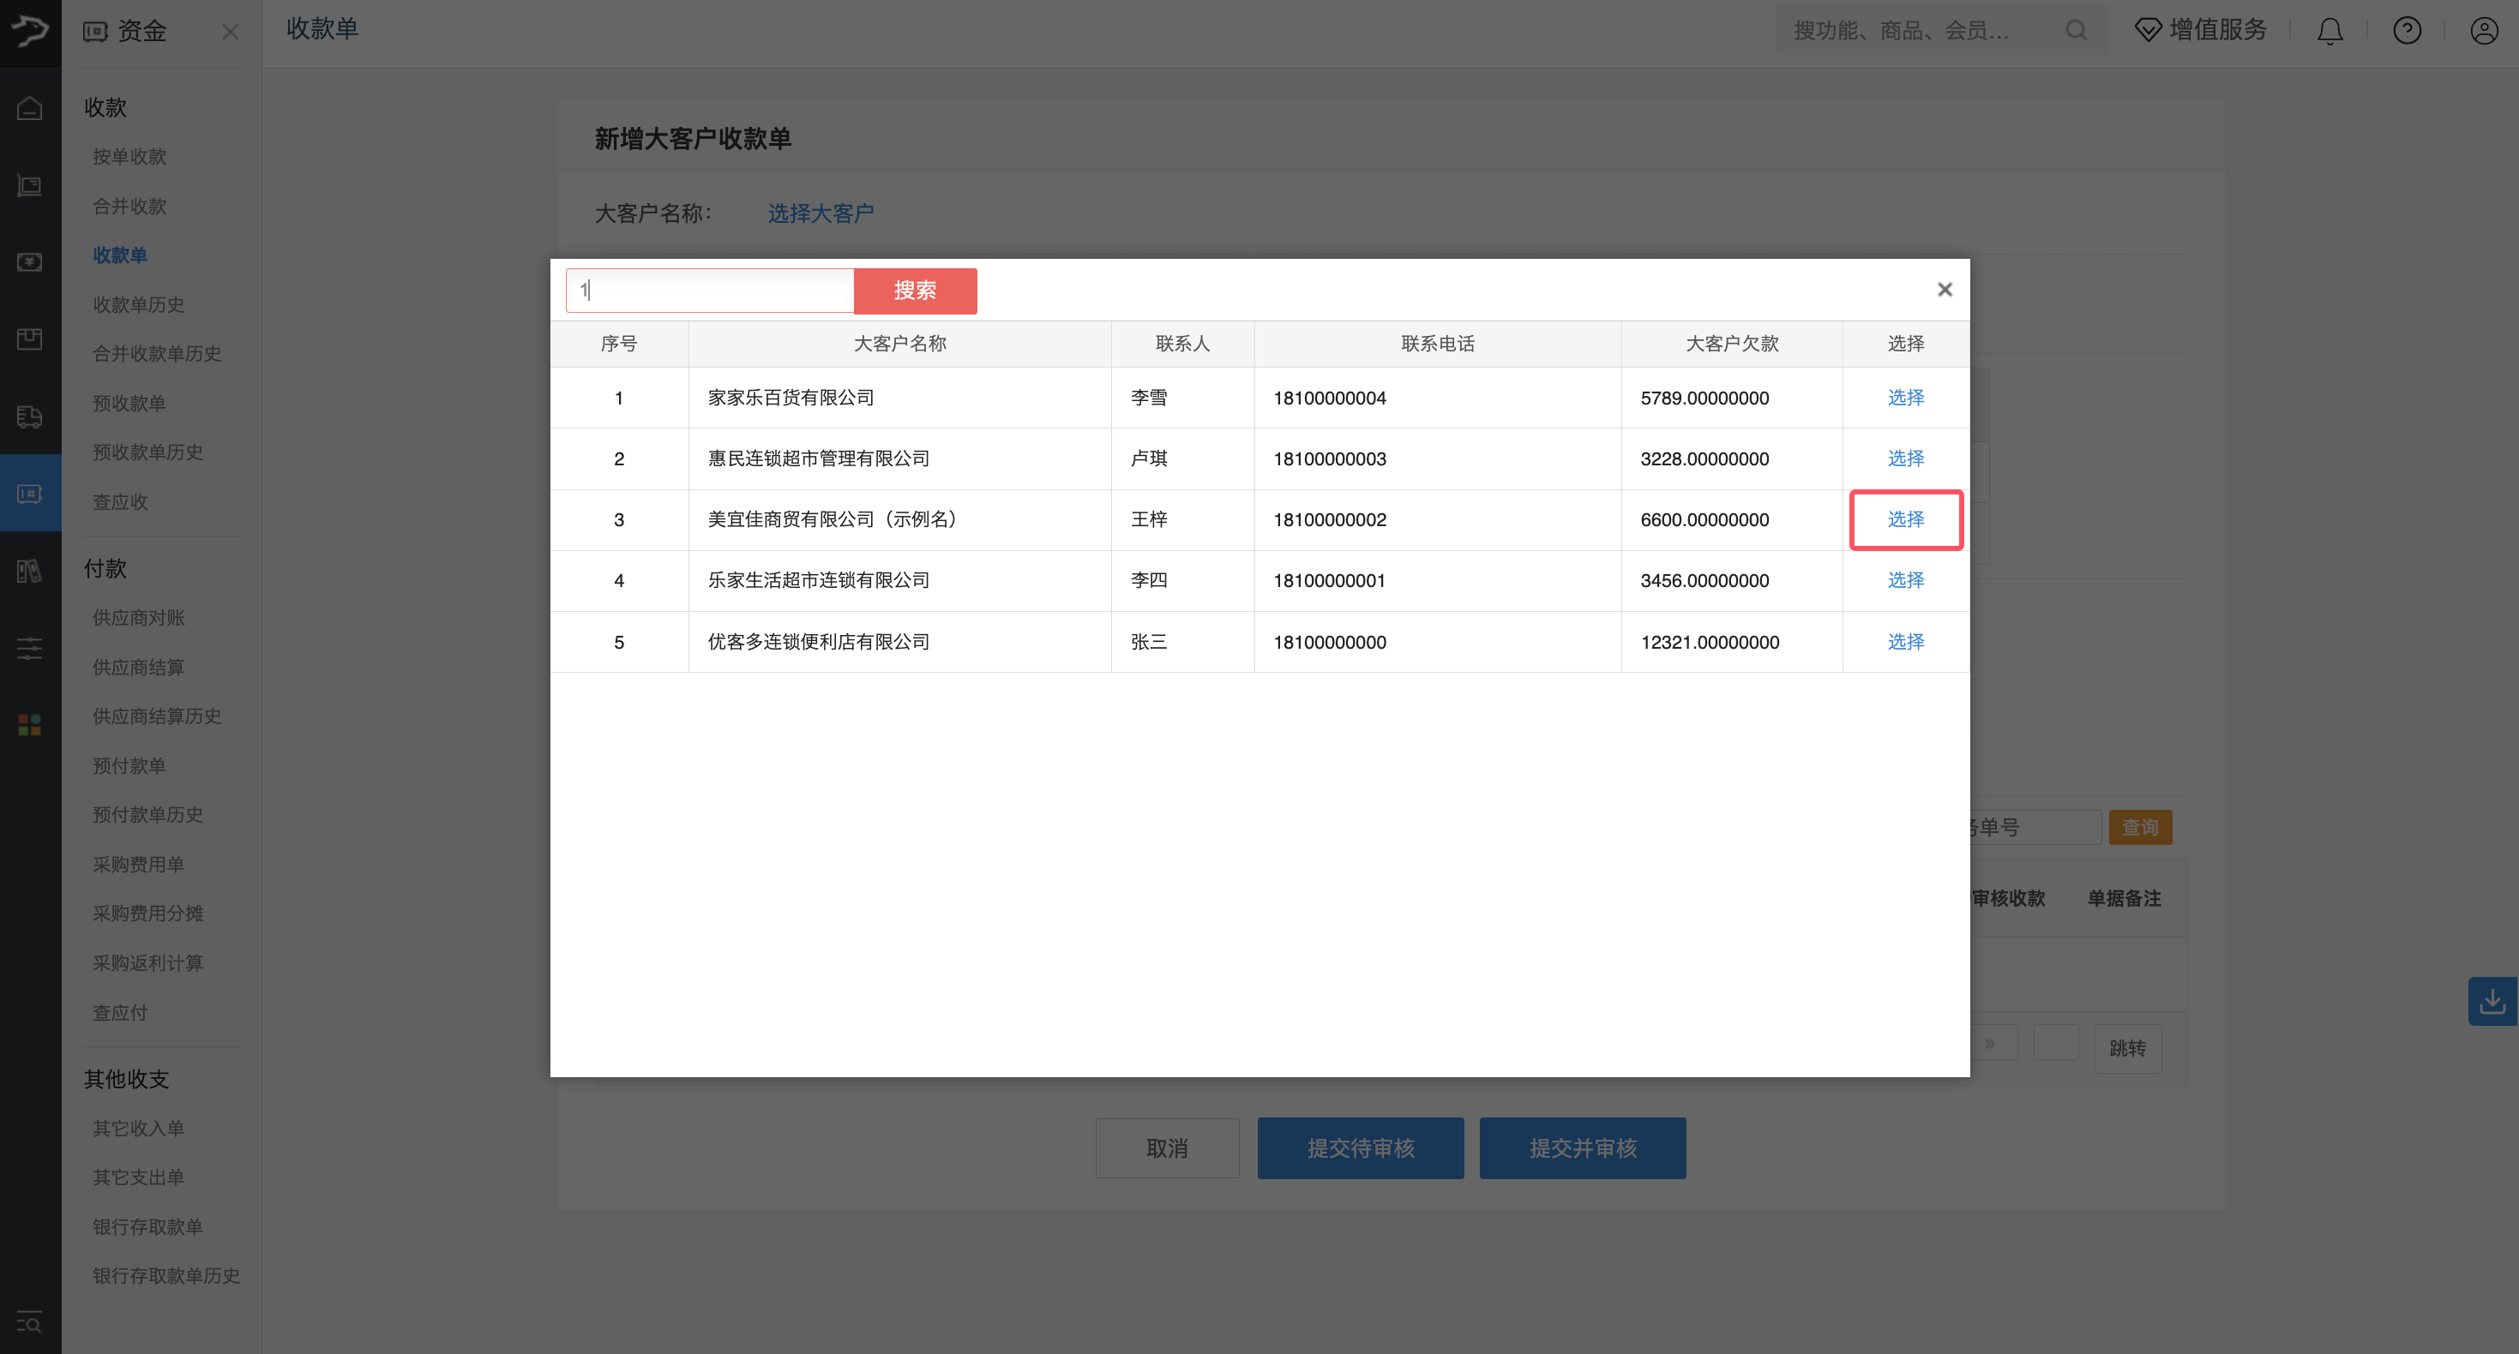The height and width of the screenshot is (1354, 2519).
Task: Open 供应商结算 menu item
Action: (x=139, y=668)
